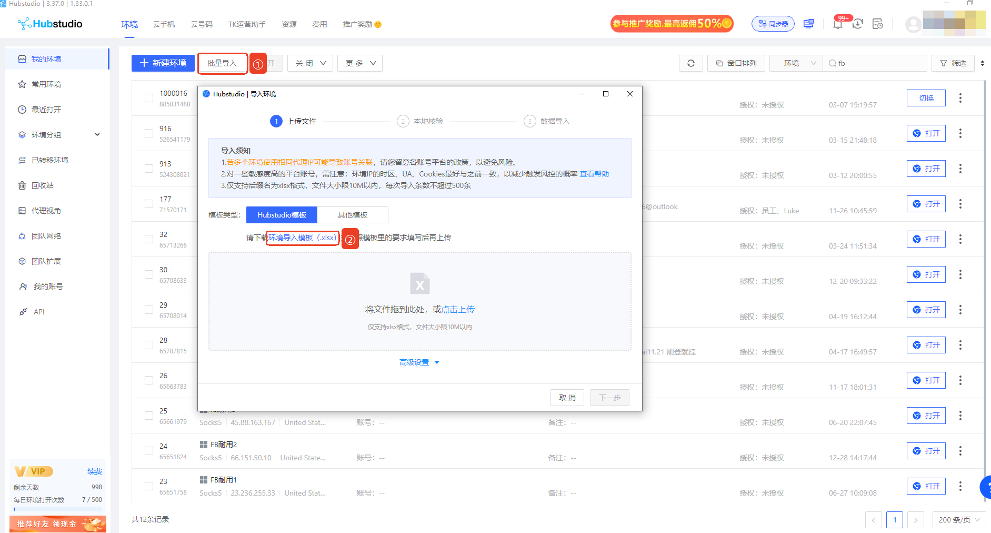
Task: Open the 关闭 dropdown button
Action: click(310, 63)
